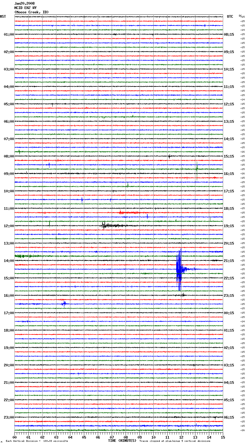Select the 03:00 MST time label
The width and height of the screenshot is (246, 445).
(9, 69)
